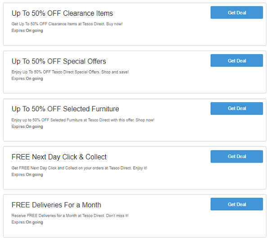The width and height of the screenshot is (270, 241).
Task: Click Get Deal for Selected Furniture
Action: (x=237, y=109)
